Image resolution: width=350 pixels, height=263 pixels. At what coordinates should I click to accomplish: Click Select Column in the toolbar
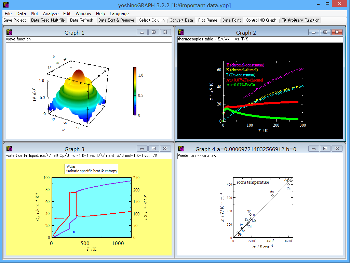(x=152, y=20)
